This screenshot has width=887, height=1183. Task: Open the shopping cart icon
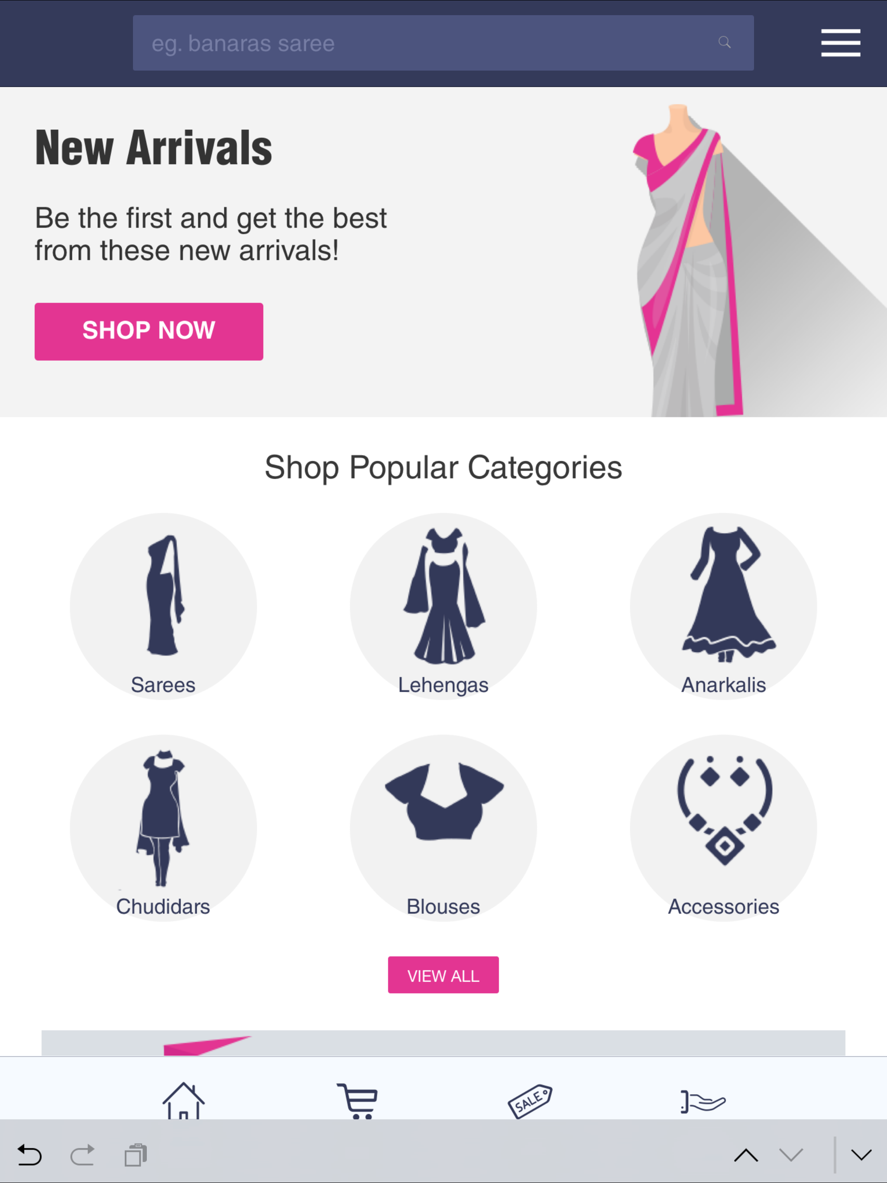(x=357, y=1101)
